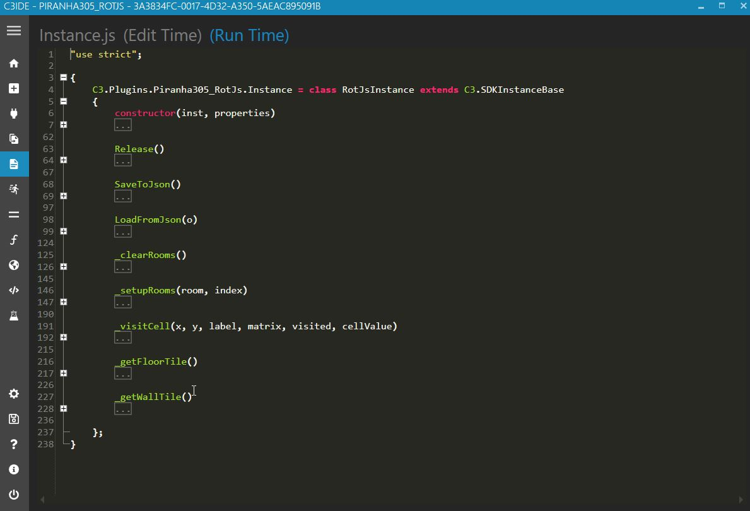
Task: Open the copy files sidebar icon
Action: [x=14, y=139]
